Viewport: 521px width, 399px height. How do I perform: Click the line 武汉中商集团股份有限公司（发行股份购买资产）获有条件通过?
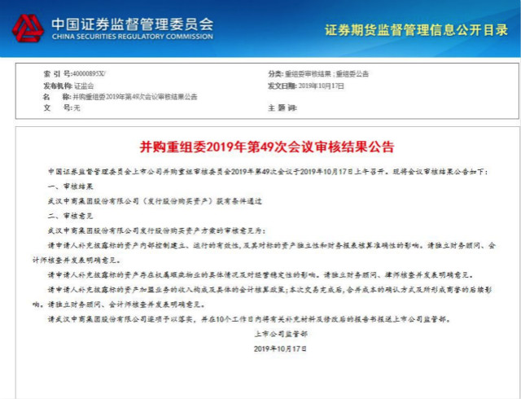(155, 201)
